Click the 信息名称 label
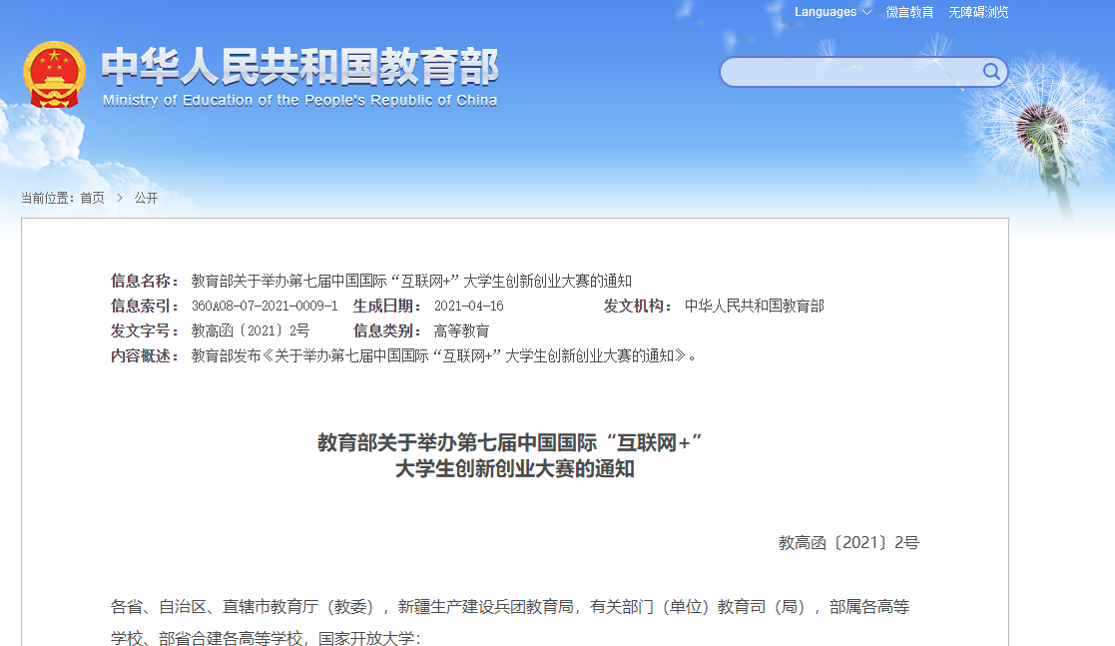Screen dimensions: 1115x646 coord(145,281)
